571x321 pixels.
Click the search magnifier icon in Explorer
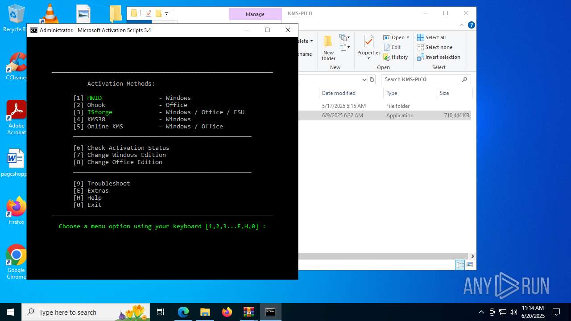(x=465, y=79)
